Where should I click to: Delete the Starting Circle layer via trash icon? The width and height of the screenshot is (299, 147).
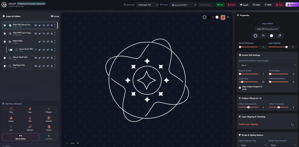click(x=52, y=66)
